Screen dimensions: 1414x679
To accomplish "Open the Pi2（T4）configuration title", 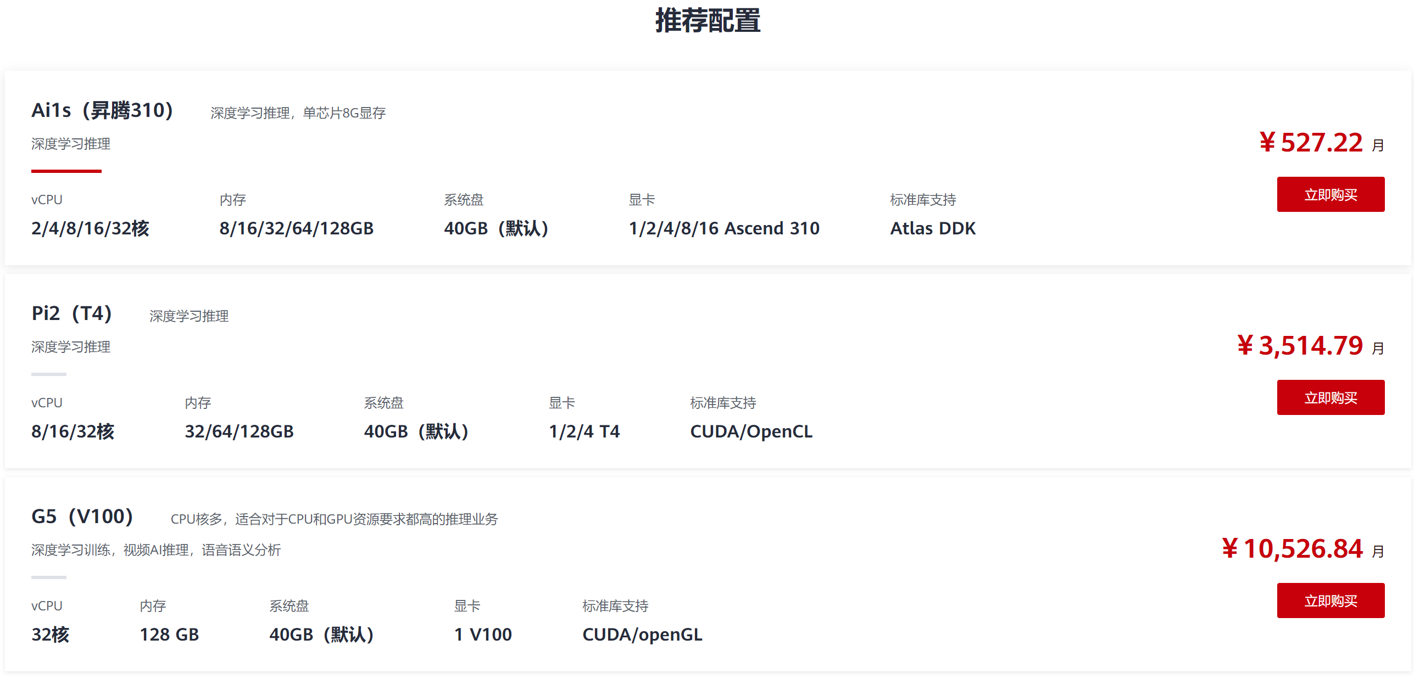I will [71, 313].
